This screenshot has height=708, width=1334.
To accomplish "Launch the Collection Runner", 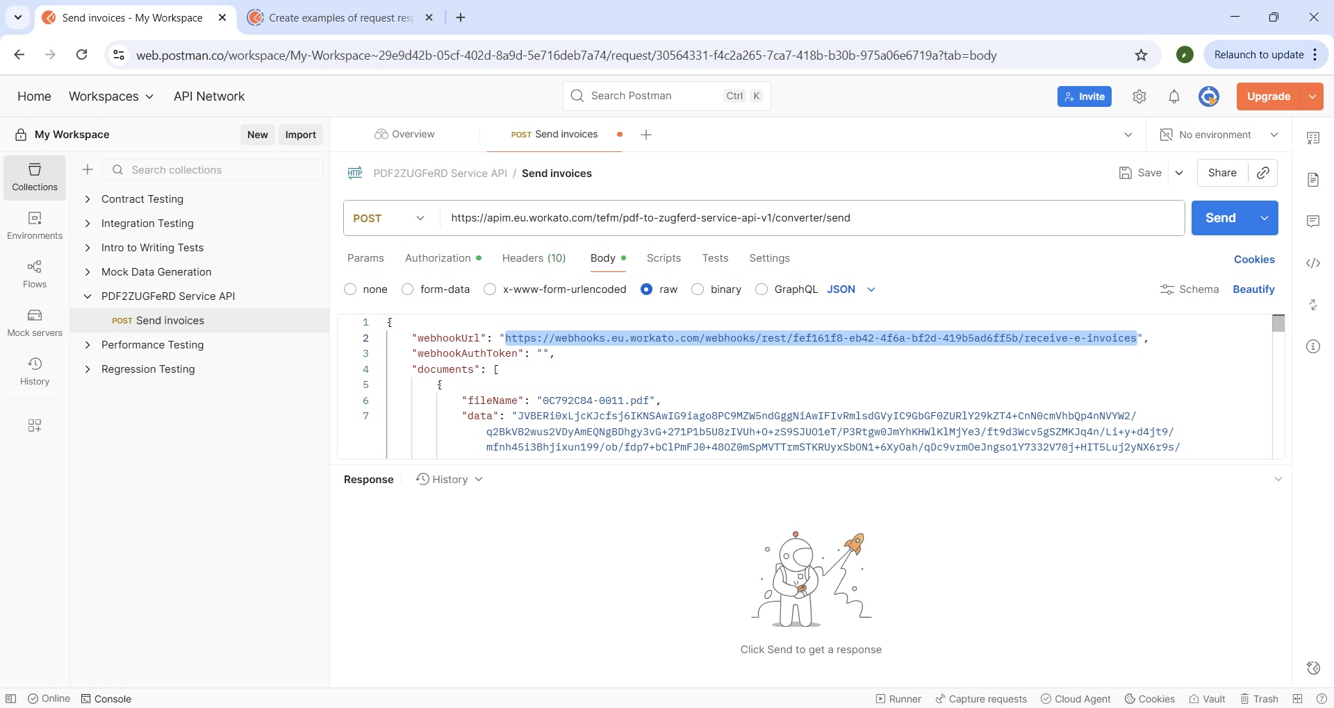I will (x=898, y=698).
